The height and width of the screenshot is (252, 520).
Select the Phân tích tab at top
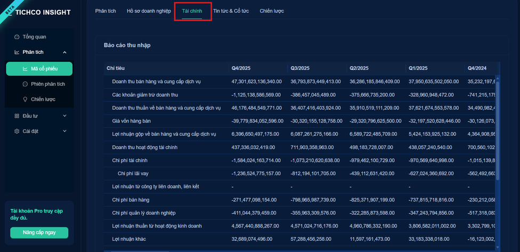pos(105,11)
